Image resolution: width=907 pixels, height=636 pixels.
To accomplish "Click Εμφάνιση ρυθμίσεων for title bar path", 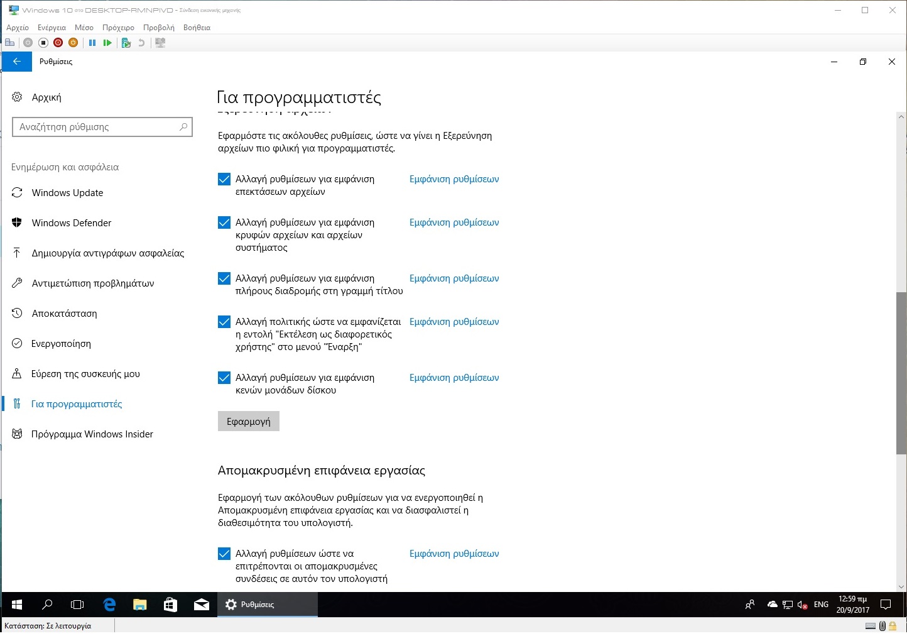I will pos(454,278).
